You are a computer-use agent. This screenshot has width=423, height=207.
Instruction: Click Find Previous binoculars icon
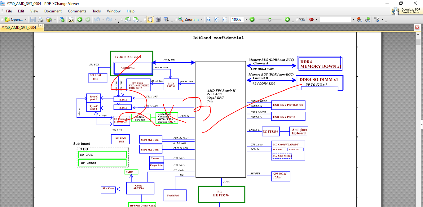pos(359,19)
